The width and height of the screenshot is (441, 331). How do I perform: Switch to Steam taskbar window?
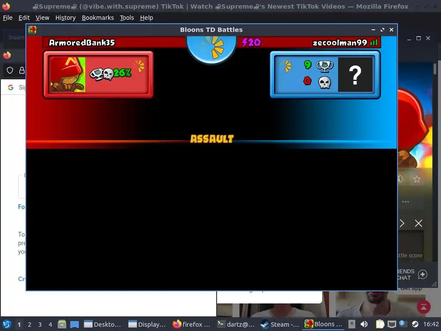tap(280, 324)
